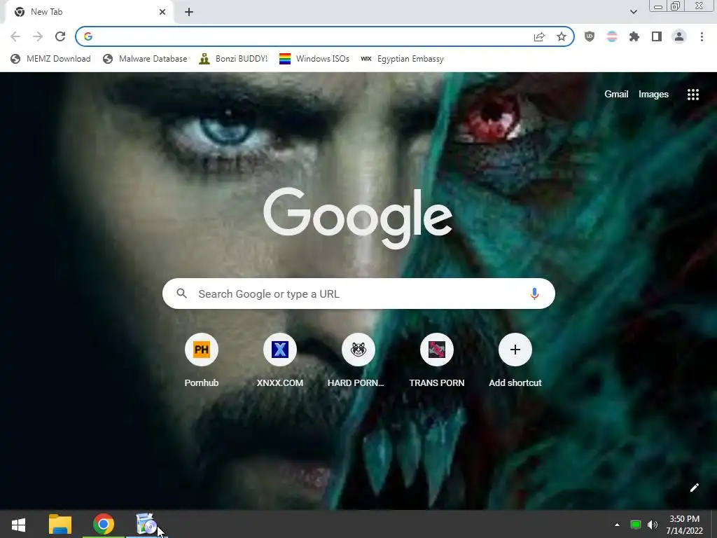The height and width of the screenshot is (538, 717).
Task: Go back using the browser back arrow
Action: [x=15, y=36]
